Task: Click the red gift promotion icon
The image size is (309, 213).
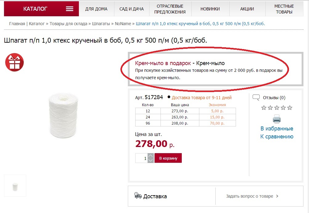Action: [14, 63]
